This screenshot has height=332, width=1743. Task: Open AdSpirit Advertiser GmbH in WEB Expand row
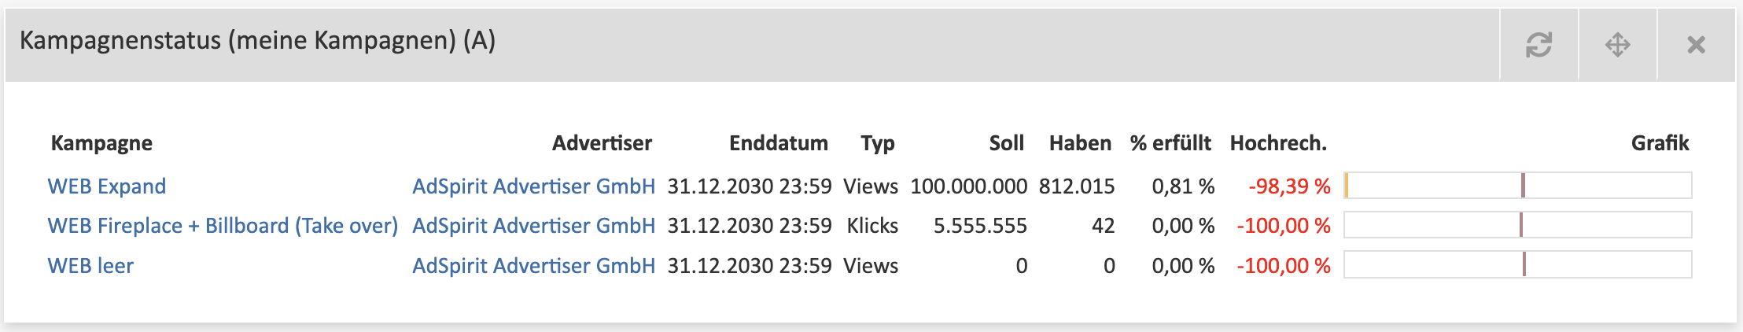(533, 186)
